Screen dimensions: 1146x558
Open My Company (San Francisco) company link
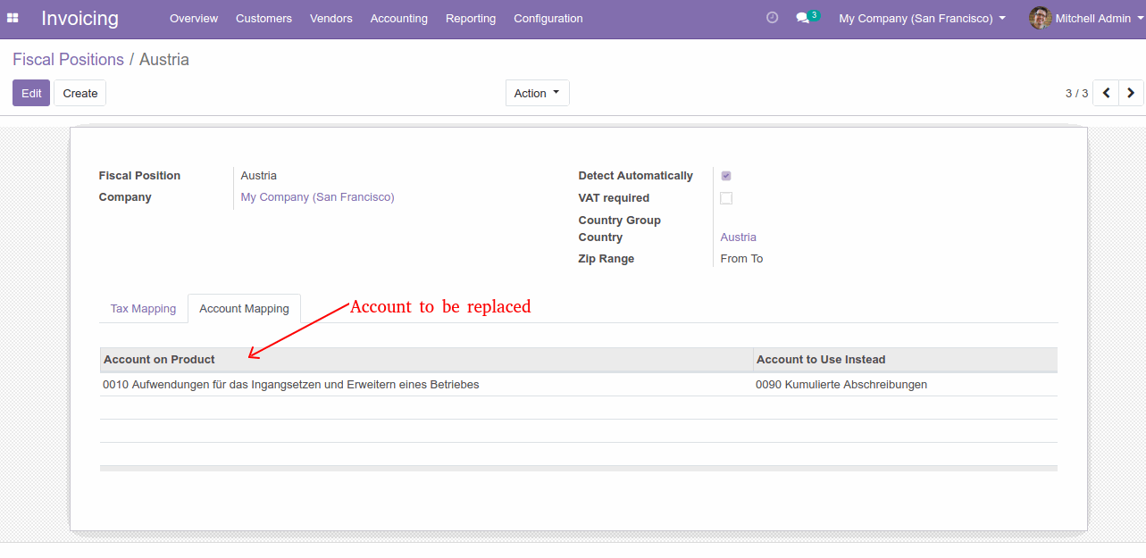pyautogui.click(x=317, y=197)
